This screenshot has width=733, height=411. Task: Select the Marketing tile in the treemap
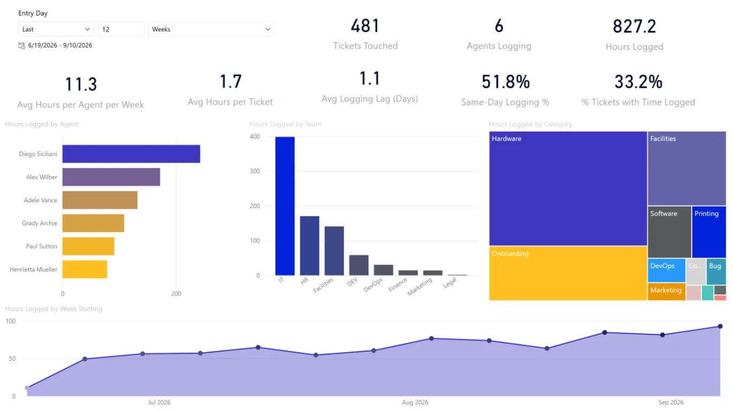coord(667,292)
